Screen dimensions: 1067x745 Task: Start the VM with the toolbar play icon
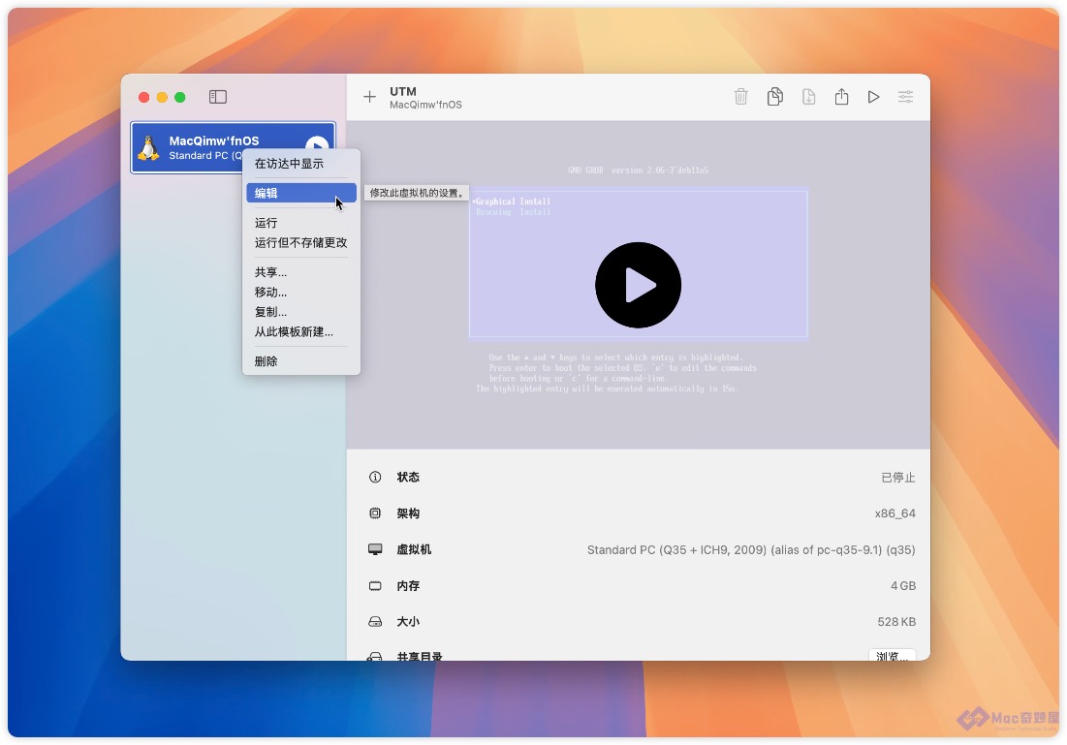874,97
